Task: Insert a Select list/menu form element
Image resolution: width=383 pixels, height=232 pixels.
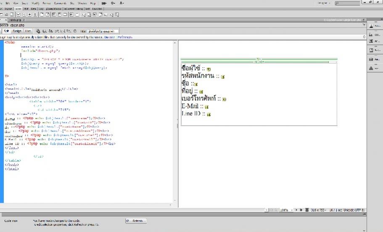Action: pyautogui.click(x=42, y=15)
